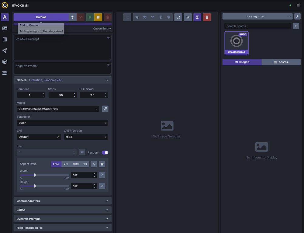Switch to the Assets tab

pos(281,62)
